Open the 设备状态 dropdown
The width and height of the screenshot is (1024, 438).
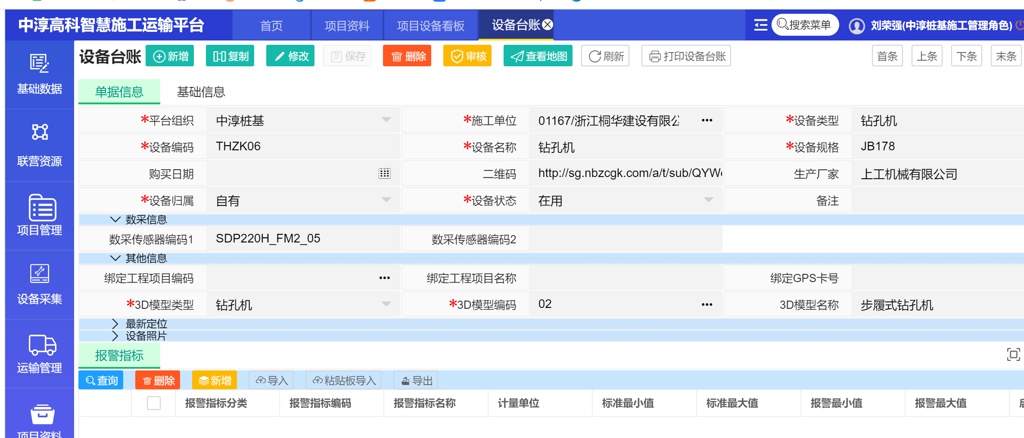click(x=708, y=200)
